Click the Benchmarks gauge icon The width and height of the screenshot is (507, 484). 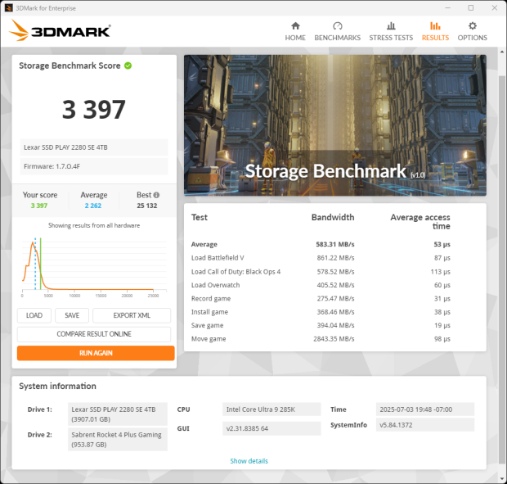tap(337, 26)
